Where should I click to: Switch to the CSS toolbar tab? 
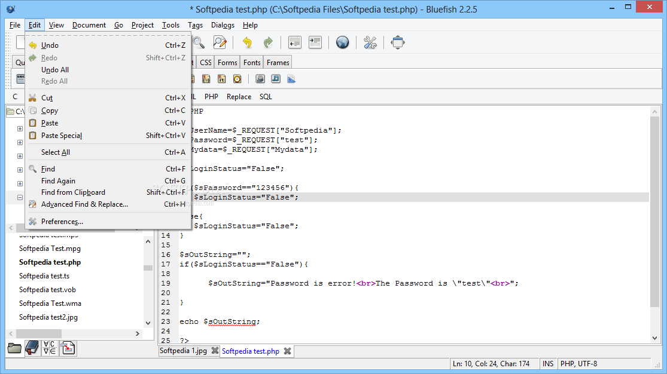(x=205, y=63)
